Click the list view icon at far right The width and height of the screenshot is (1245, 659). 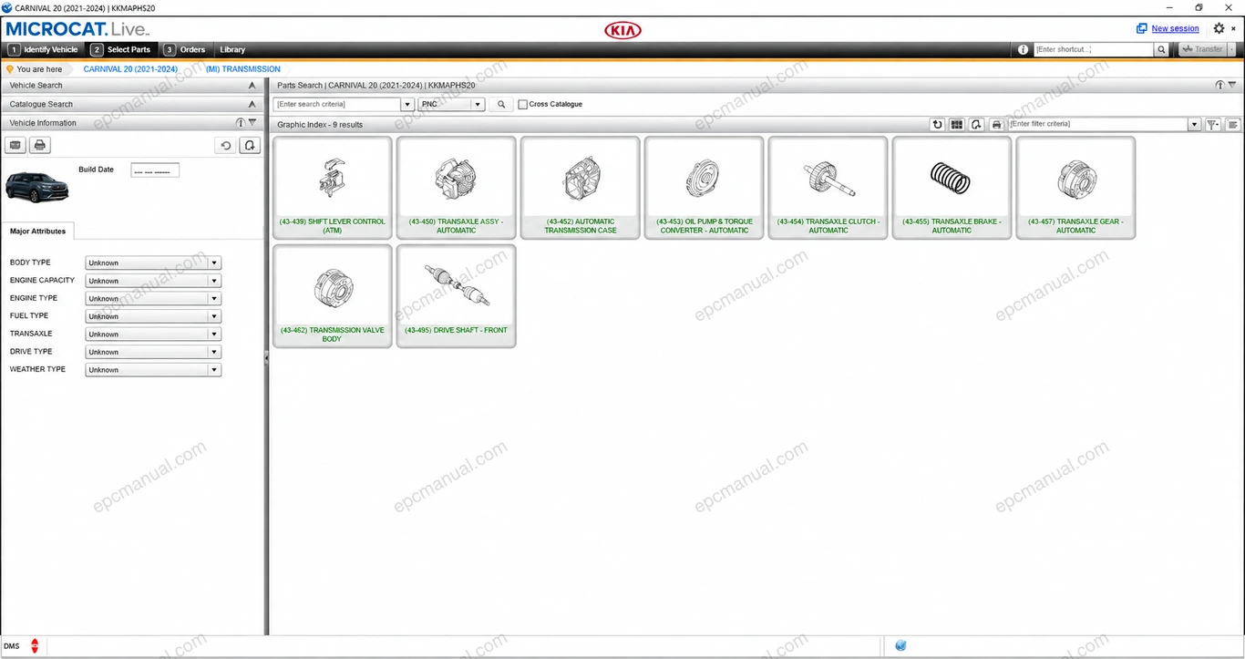[1232, 124]
